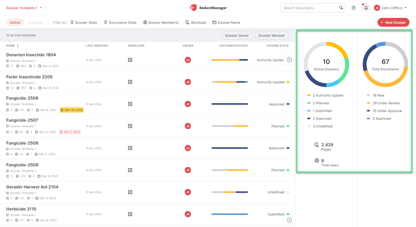Click the RedactManager logo icon
The height and width of the screenshot is (227, 416).
(193, 8)
